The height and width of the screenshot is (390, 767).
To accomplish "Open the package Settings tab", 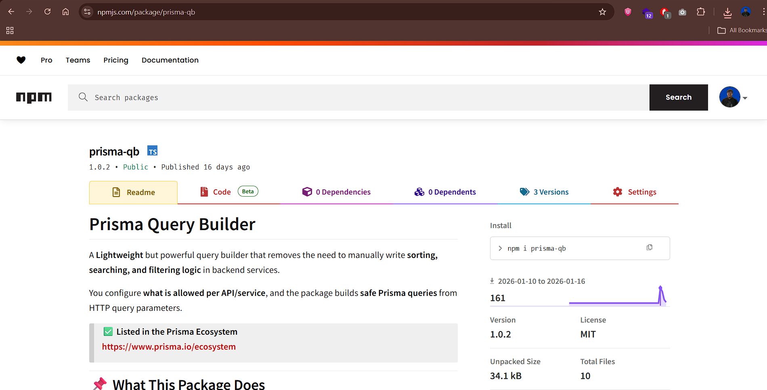I will [x=634, y=192].
